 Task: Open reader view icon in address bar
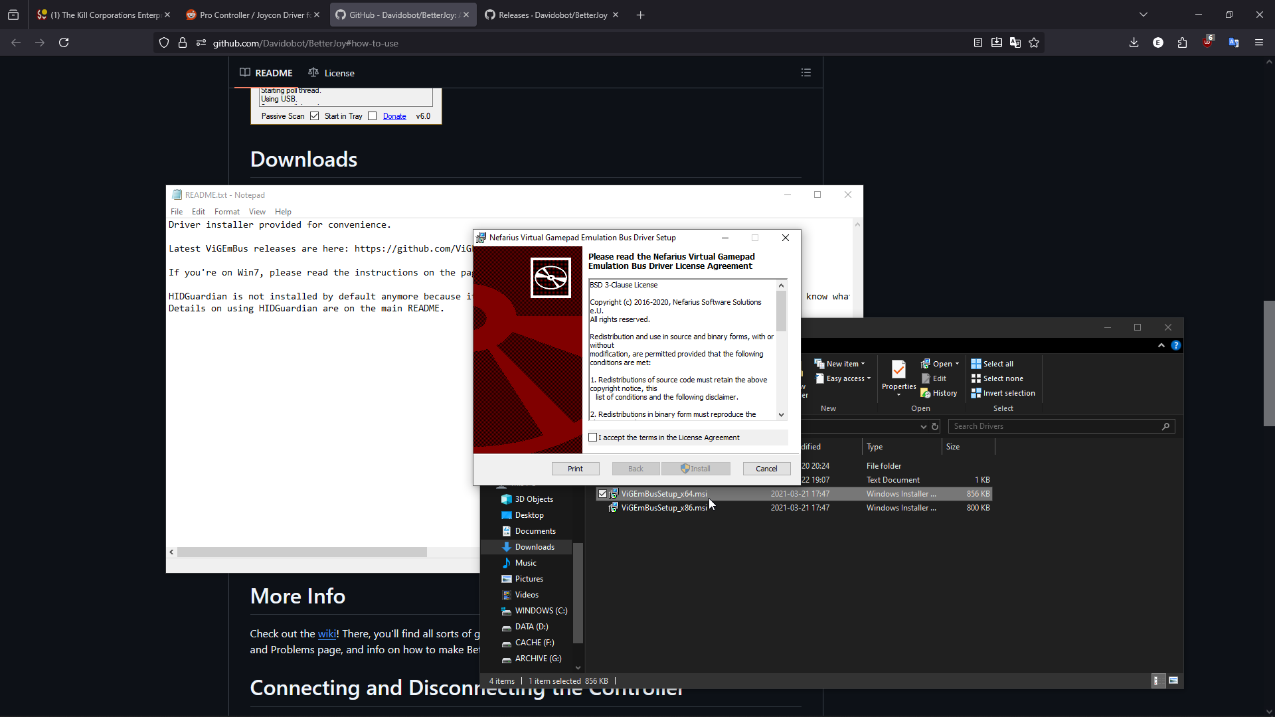pyautogui.click(x=978, y=42)
